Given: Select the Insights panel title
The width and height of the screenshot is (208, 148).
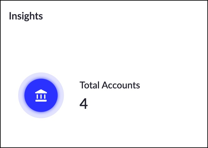Looking at the screenshot, I should tap(26, 16).
